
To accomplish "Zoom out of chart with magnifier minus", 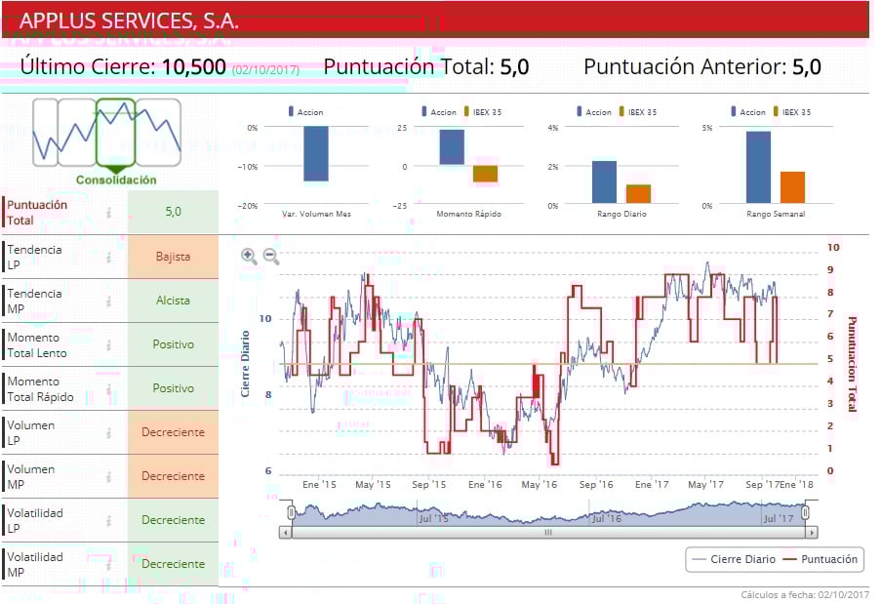I will pyautogui.click(x=271, y=256).
